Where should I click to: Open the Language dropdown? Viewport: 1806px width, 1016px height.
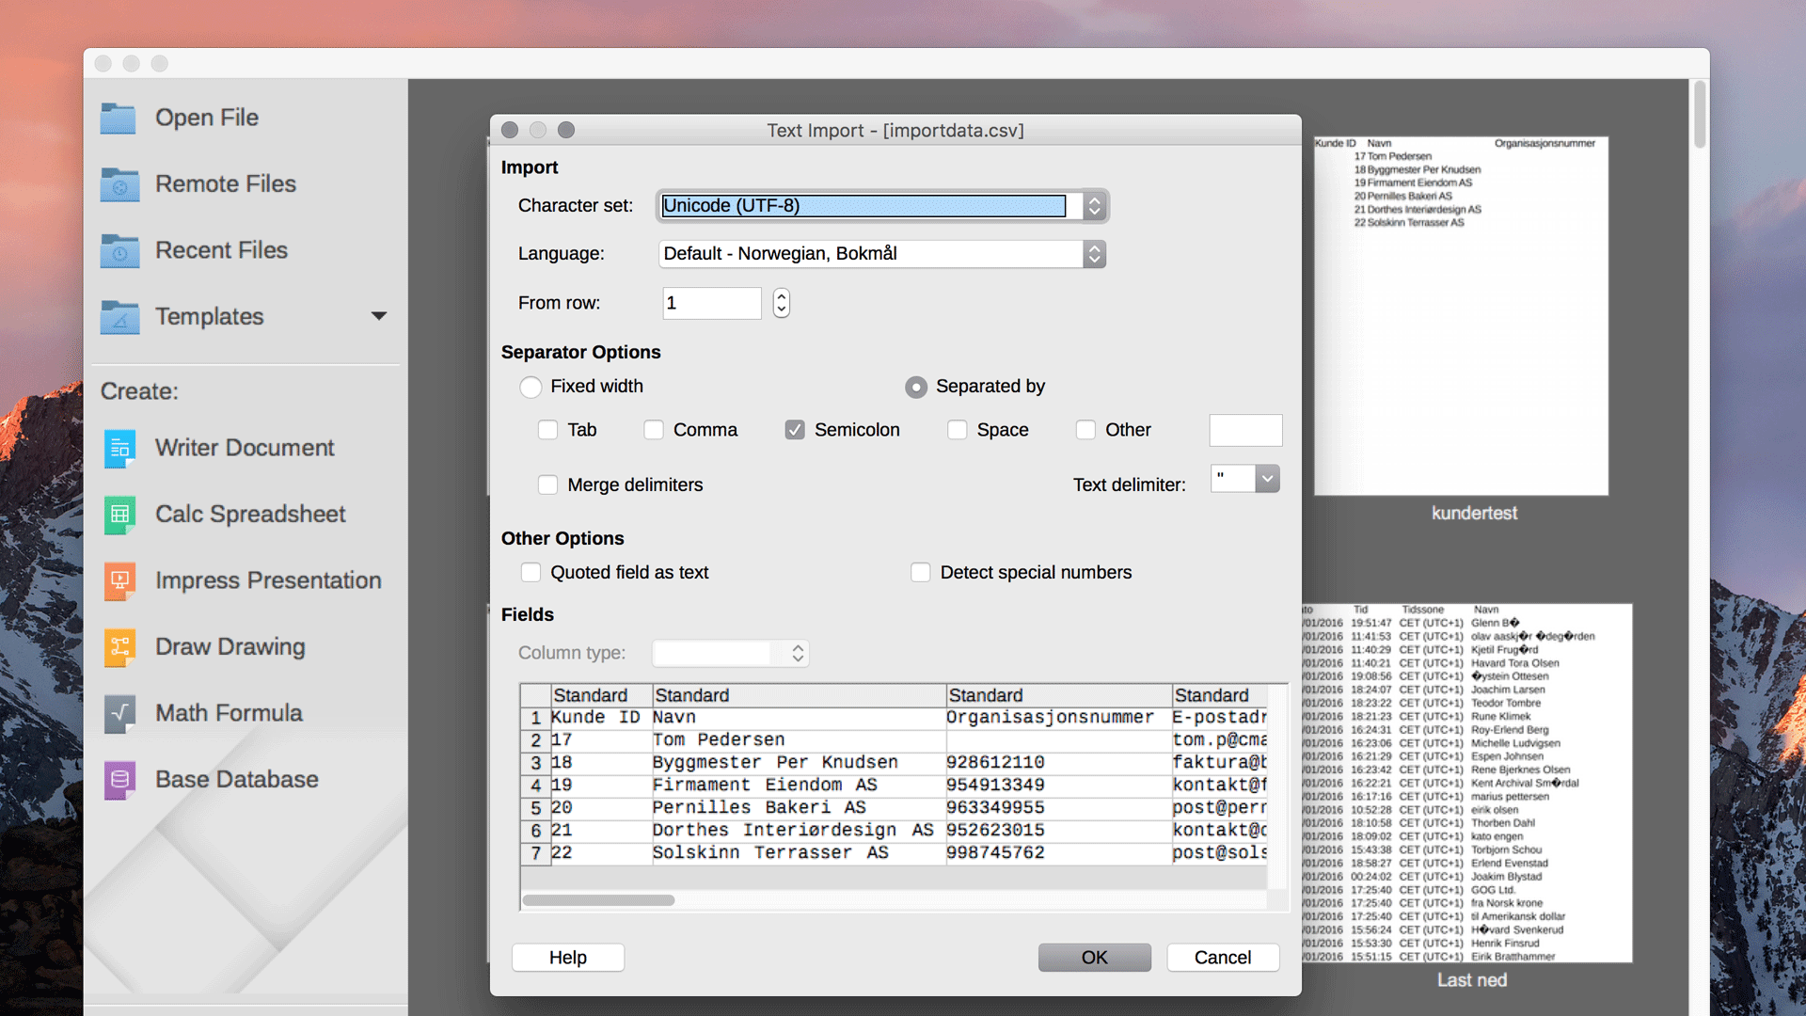tap(1094, 254)
